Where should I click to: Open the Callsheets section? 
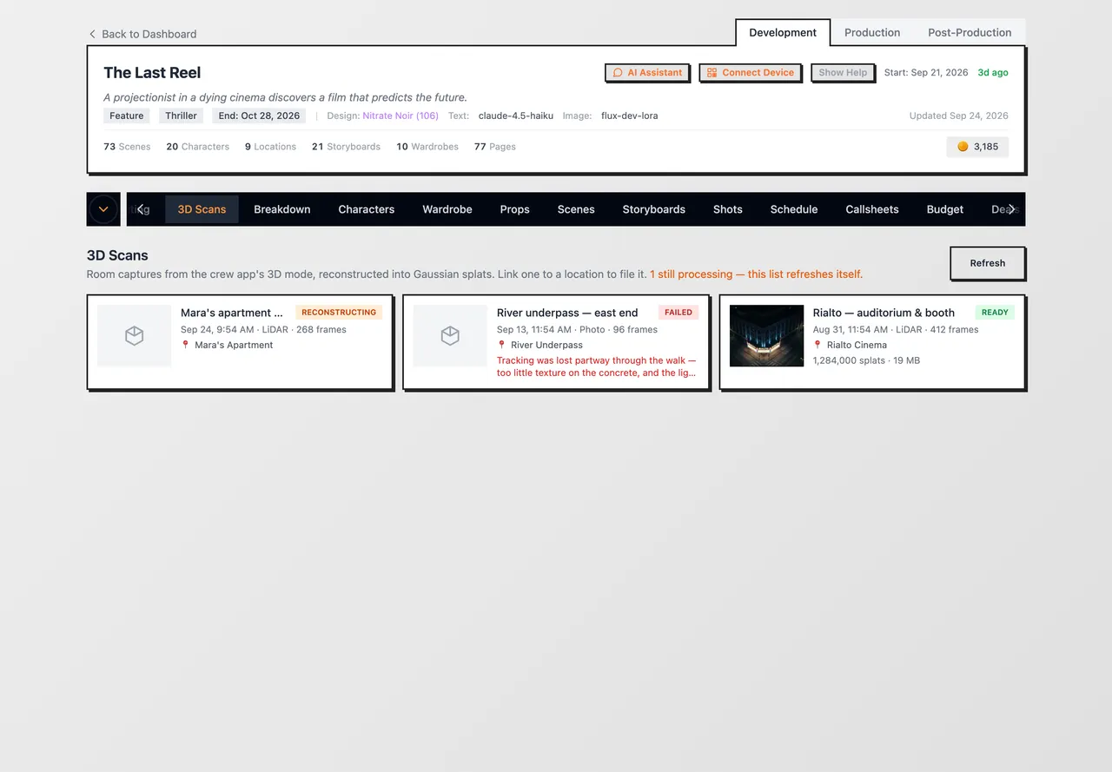coord(872,209)
